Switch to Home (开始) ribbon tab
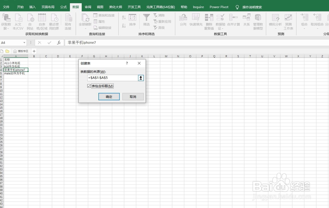This screenshot has width=329, height=208. coord(20,7)
